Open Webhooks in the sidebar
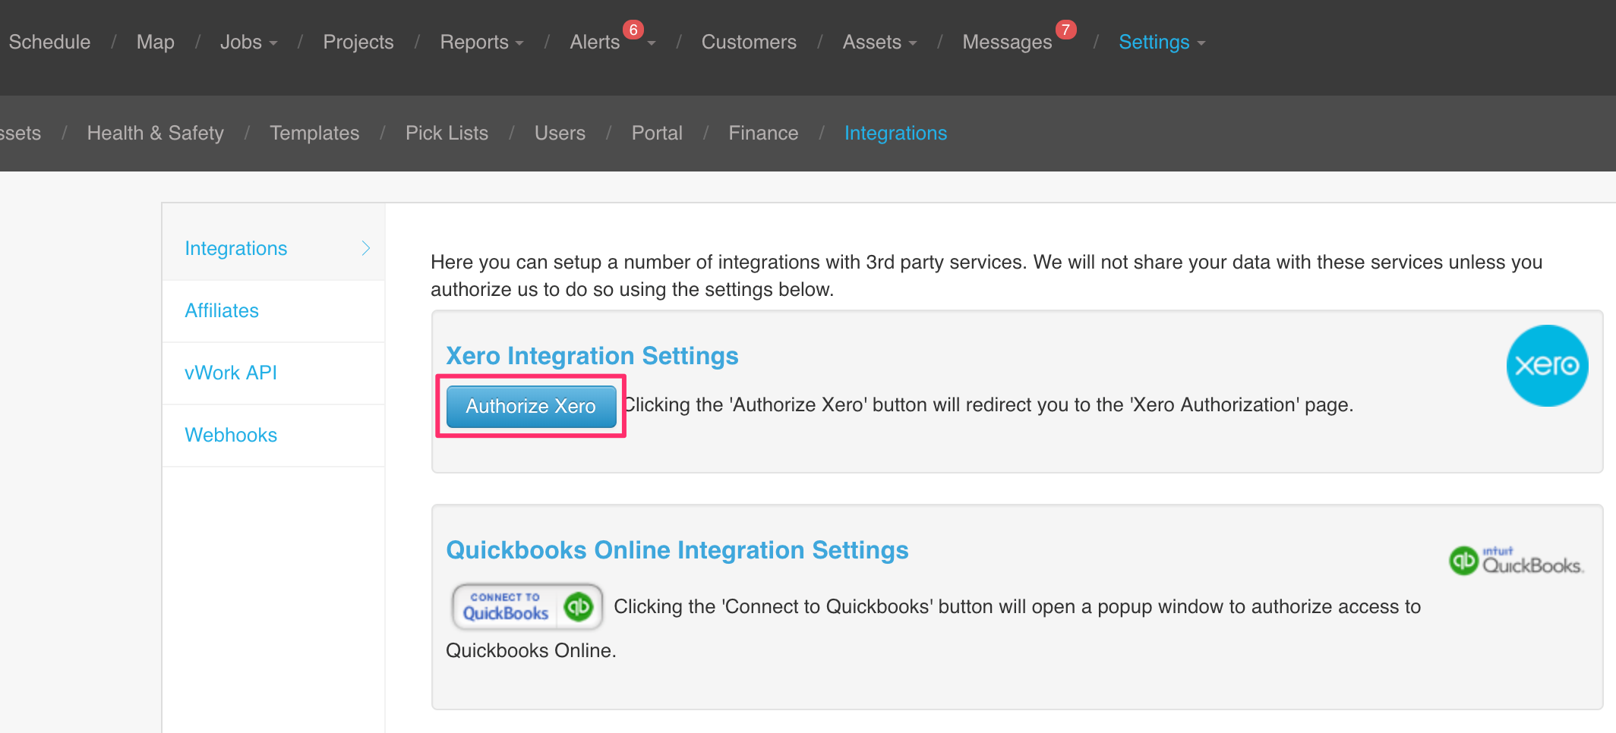 (273, 436)
